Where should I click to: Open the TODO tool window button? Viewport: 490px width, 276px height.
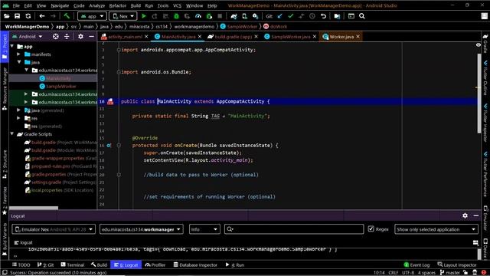pyautogui.click(x=21, y=264)
